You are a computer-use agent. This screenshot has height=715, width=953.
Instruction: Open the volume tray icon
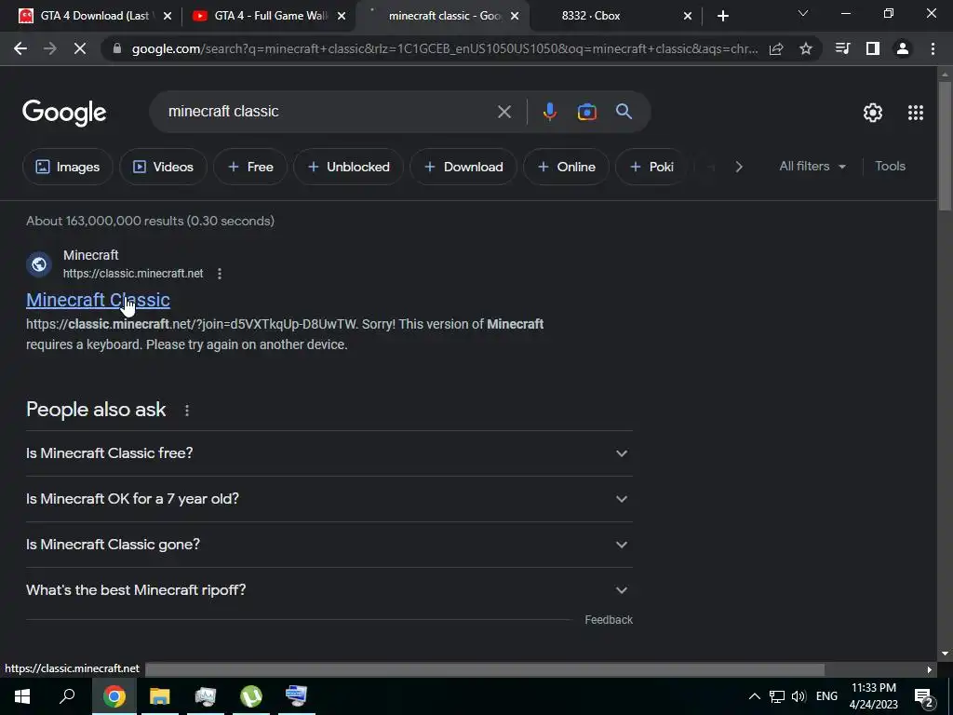799,696
